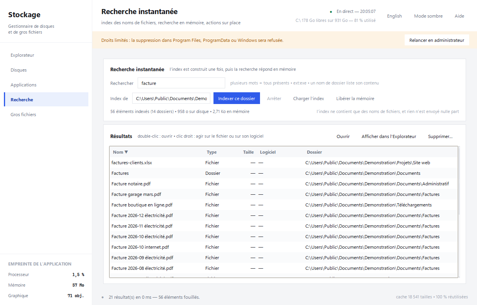This screenshot has height=305, width=477.
Task: Click the Demonstration\Téléchargements folder path
Action: (x=368, y=205)
